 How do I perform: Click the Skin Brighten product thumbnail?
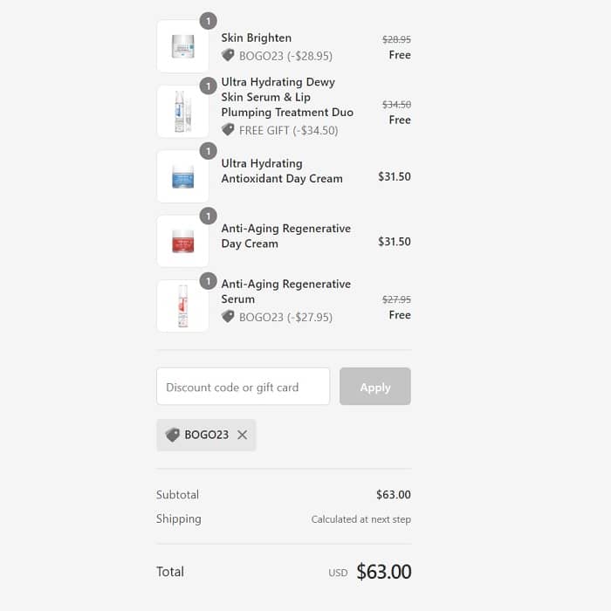(182, 46)
